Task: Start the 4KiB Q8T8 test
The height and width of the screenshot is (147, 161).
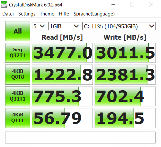Action: [18, 74]
